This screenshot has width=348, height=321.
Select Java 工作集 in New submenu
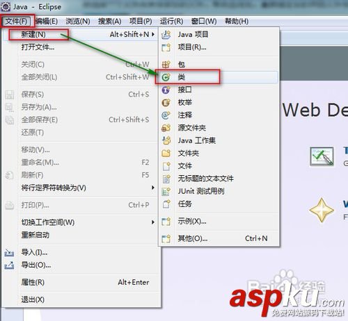tap(219, 140)
